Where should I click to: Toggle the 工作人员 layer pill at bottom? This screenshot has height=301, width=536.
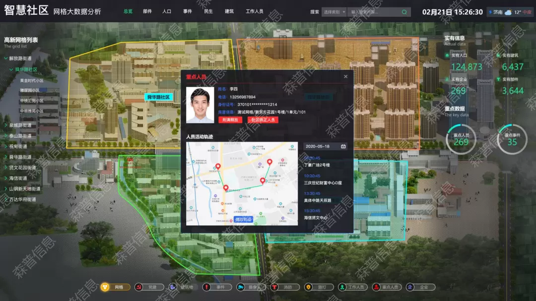353,287
